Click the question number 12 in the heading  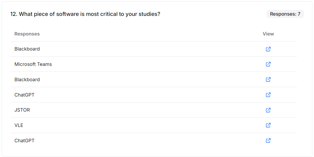pos(14,14)
